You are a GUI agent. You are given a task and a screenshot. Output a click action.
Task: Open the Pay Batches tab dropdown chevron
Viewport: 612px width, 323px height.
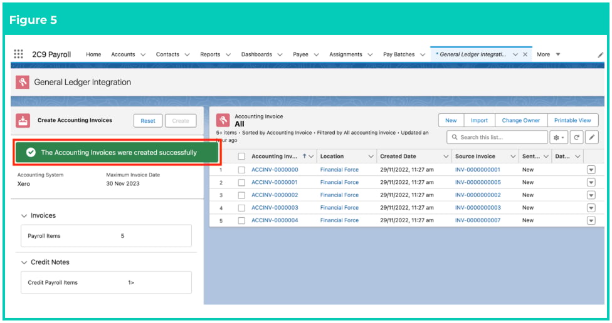pyautogui.click(x=422, y=54)
